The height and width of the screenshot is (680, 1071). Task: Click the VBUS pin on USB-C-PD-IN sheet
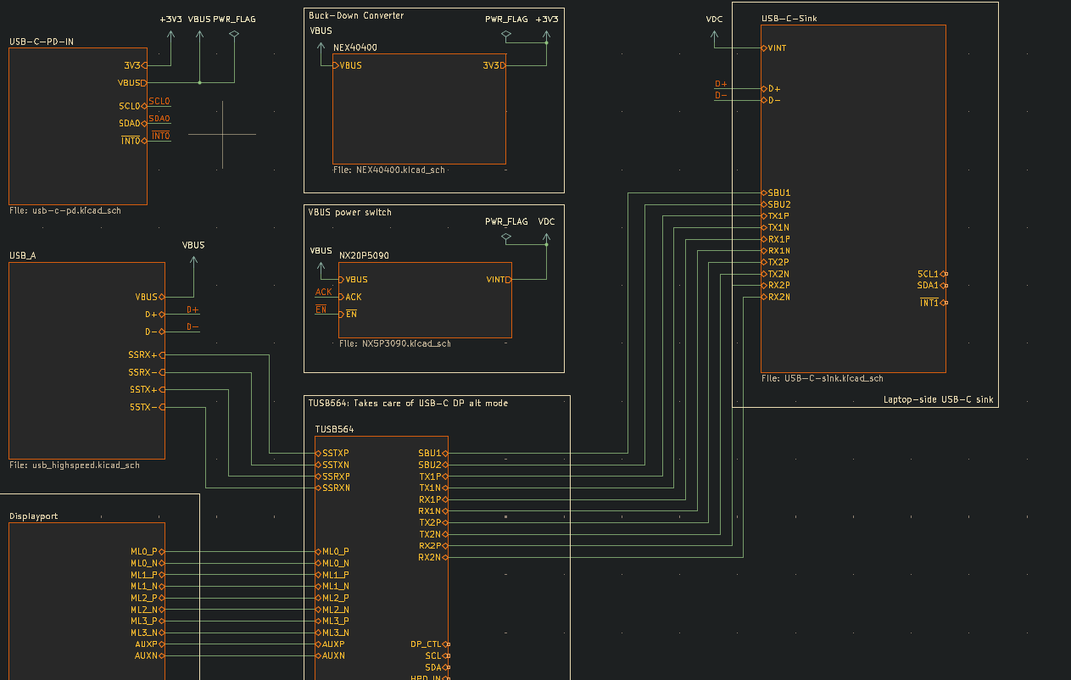pos(132,82)
